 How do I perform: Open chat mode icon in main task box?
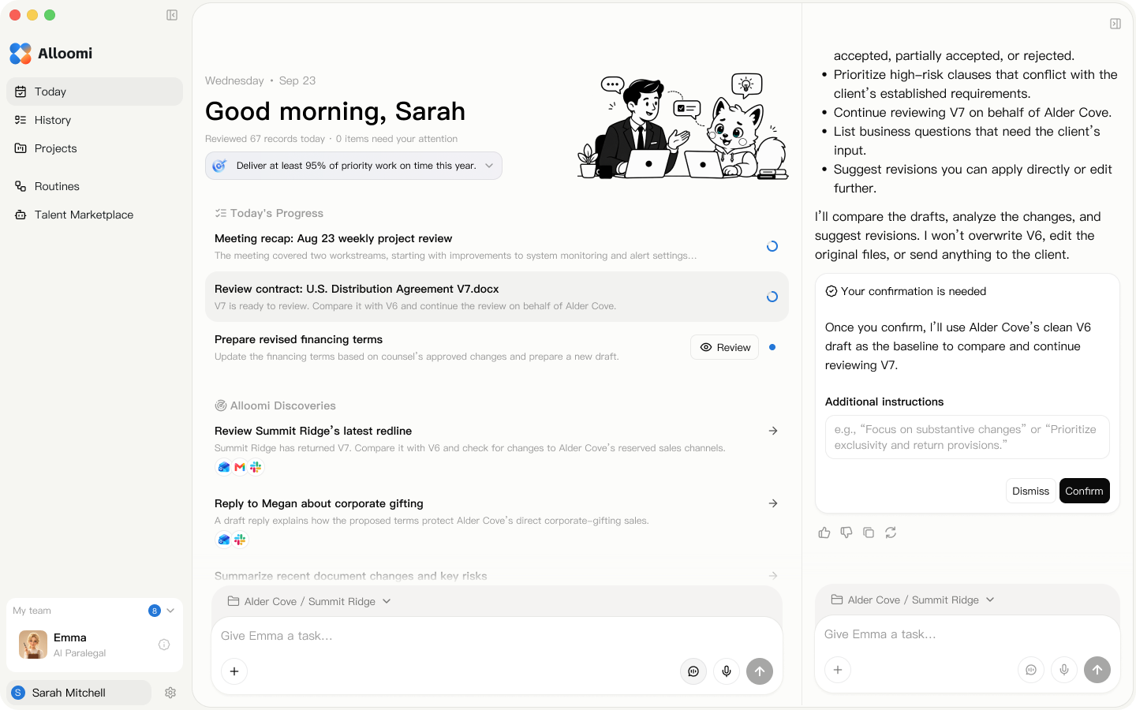pyautogui.click(x=693, y=671)
